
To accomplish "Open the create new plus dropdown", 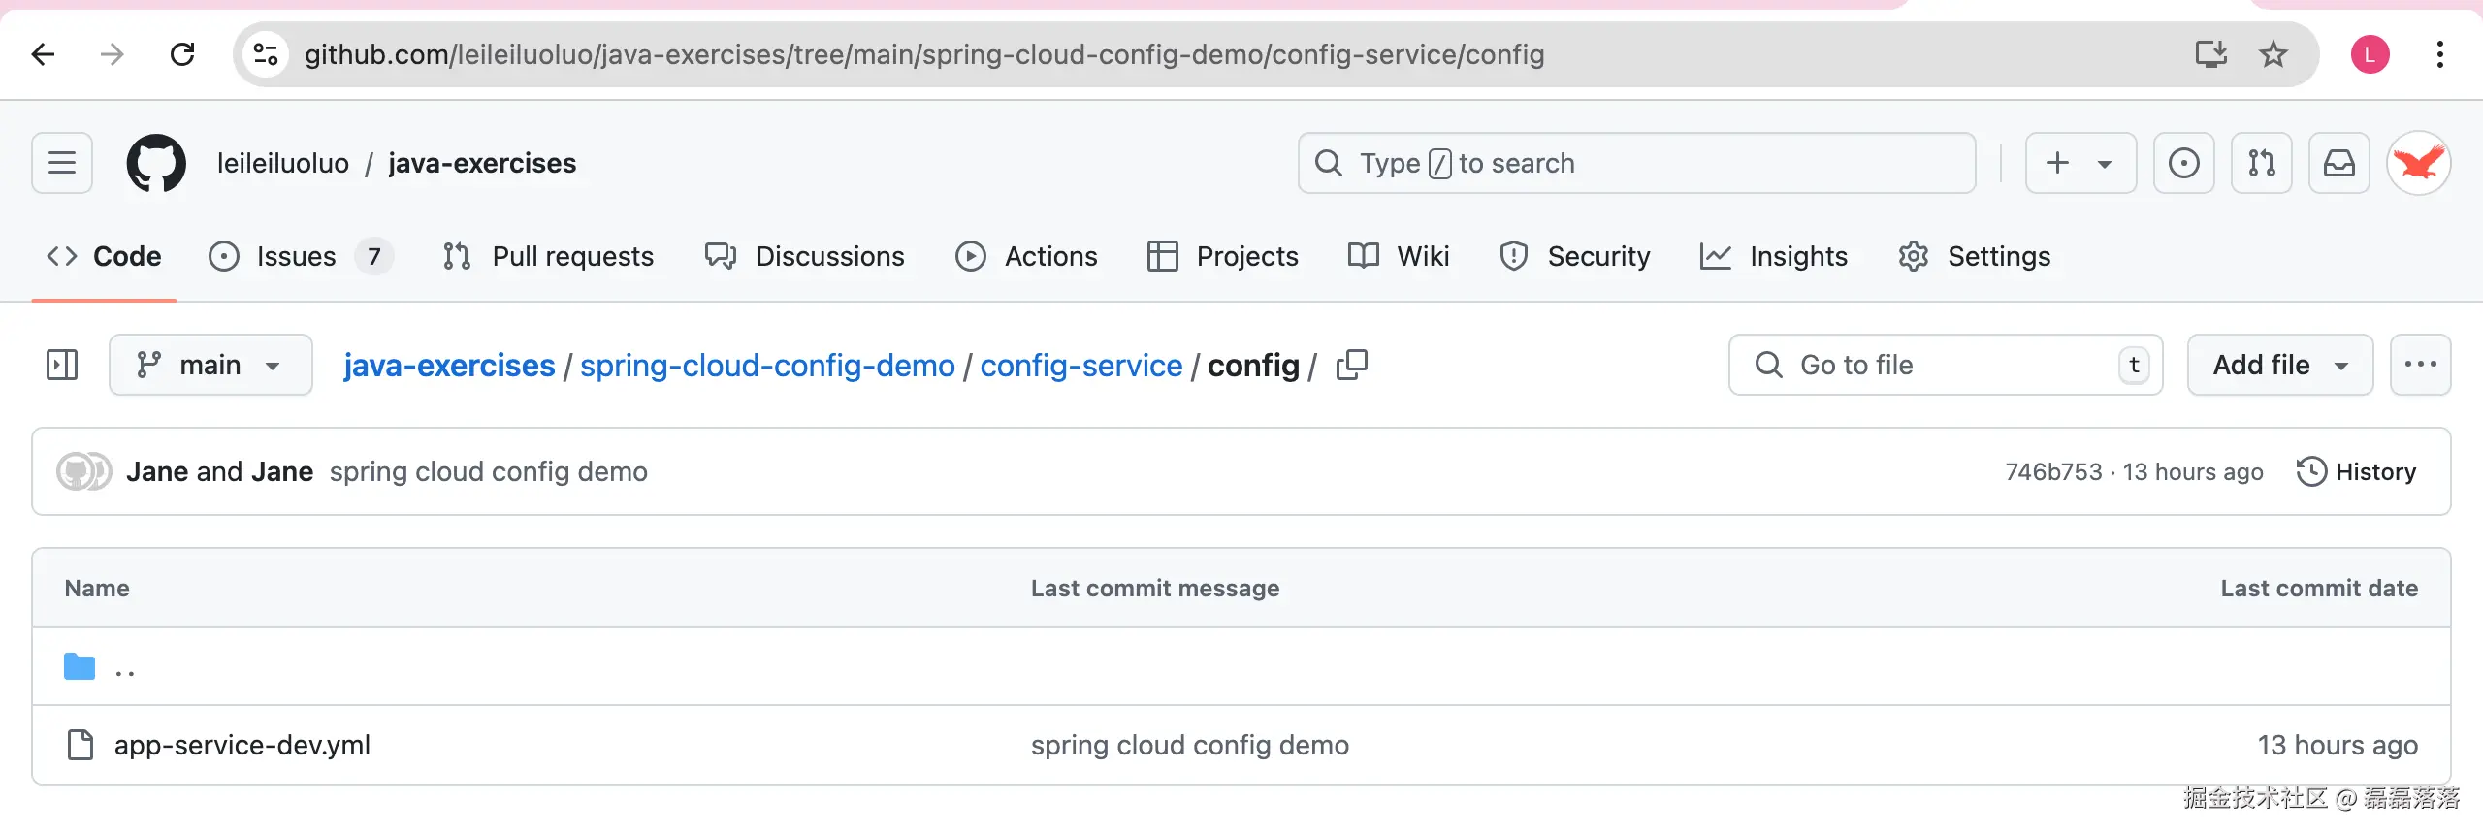I will click(2080, 163).
